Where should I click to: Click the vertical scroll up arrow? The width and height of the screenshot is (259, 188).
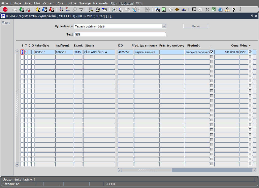17,52
